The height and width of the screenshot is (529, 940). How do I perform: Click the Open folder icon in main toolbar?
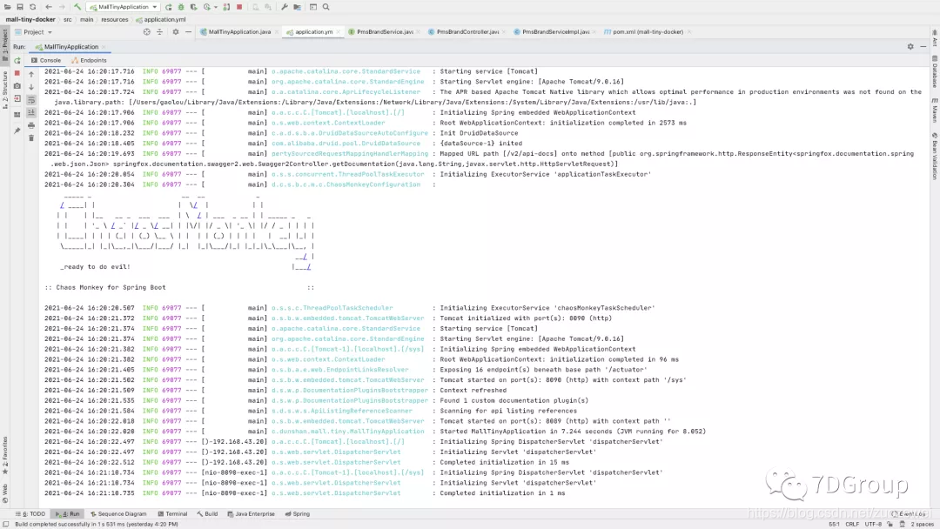tap(7, 7)
